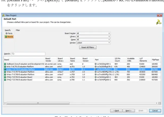This screenshot has width=164, height=117.
Task: Select Kintex-7 KC705 Evaluation Platform row
Action: coord(83,69)
